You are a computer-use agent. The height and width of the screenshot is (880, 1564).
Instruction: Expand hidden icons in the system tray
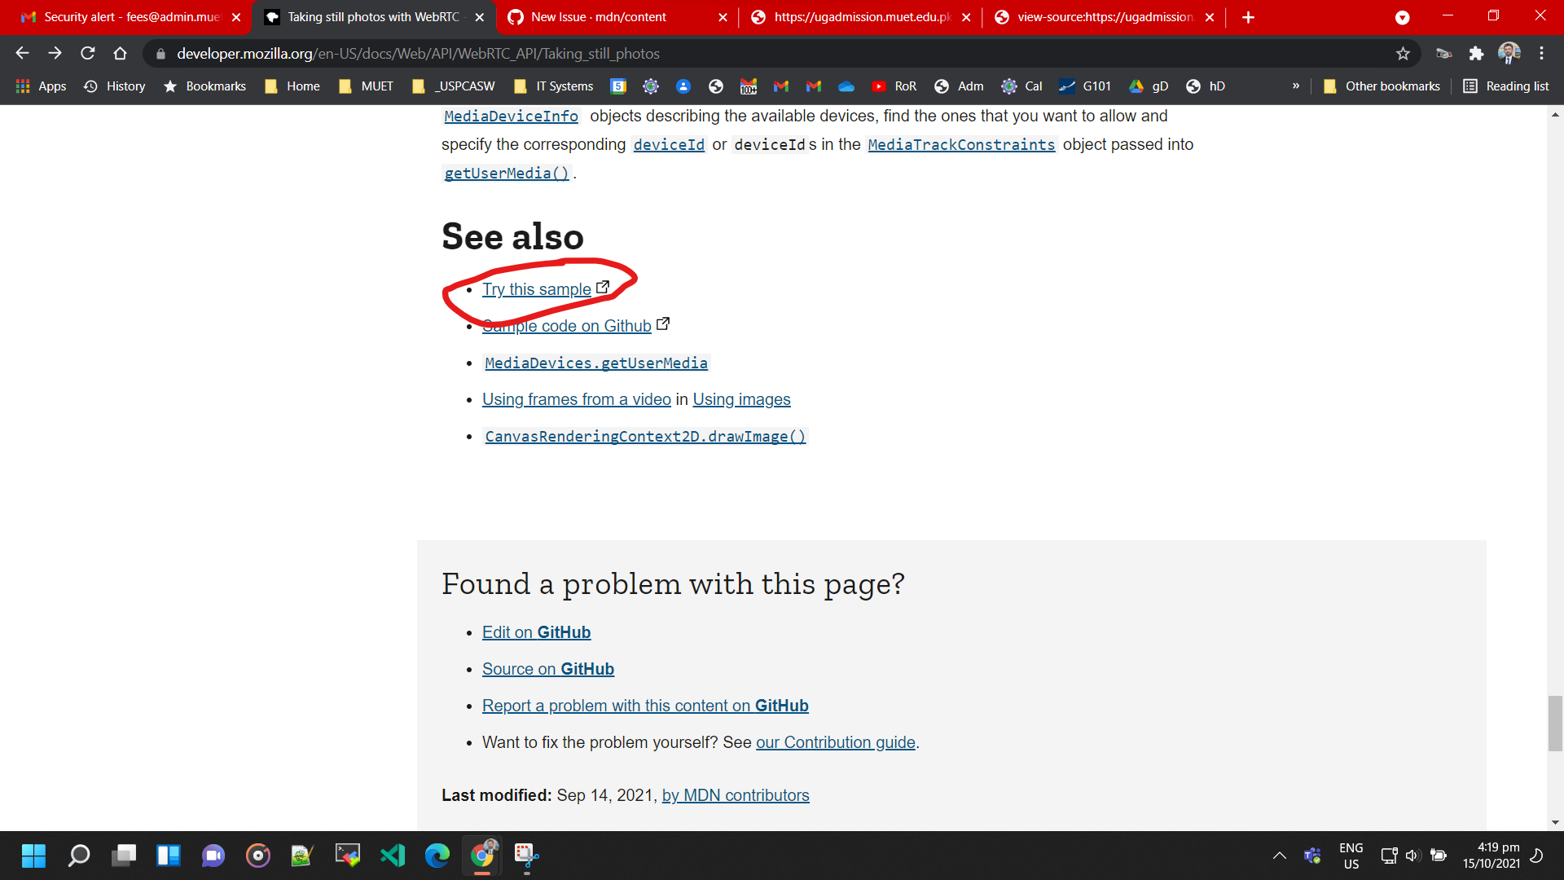pos(1279,856)
